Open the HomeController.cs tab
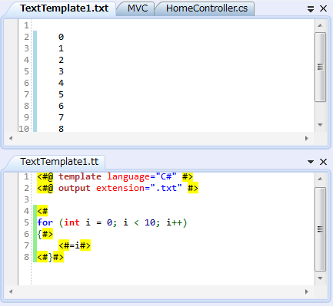This screenshot has width=333, height=306. pos(207,8)
